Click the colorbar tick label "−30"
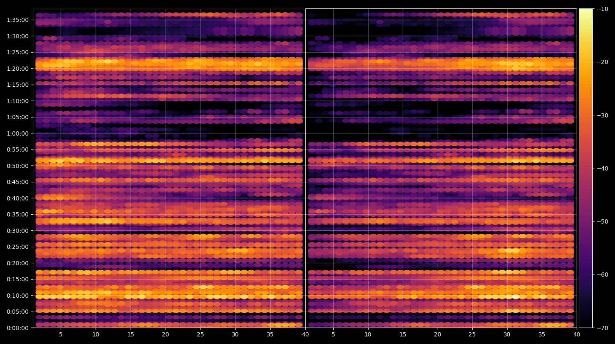The width and height of the screenshot is (615, 344). (603, 115)
